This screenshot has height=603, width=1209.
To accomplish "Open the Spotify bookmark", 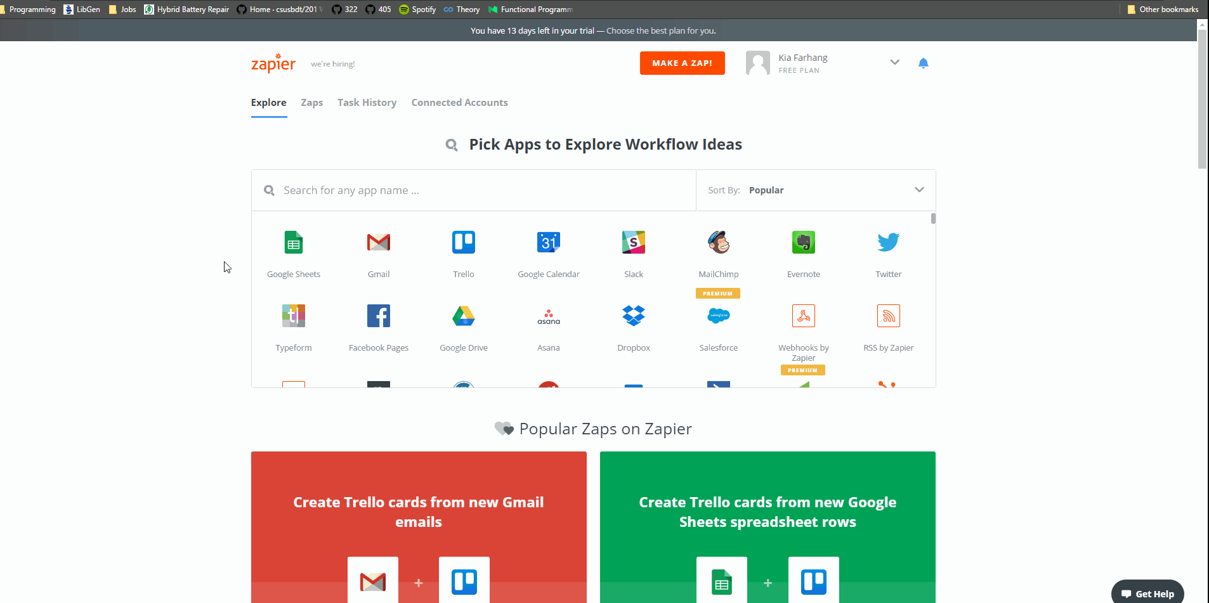I will tap(417, 10).
